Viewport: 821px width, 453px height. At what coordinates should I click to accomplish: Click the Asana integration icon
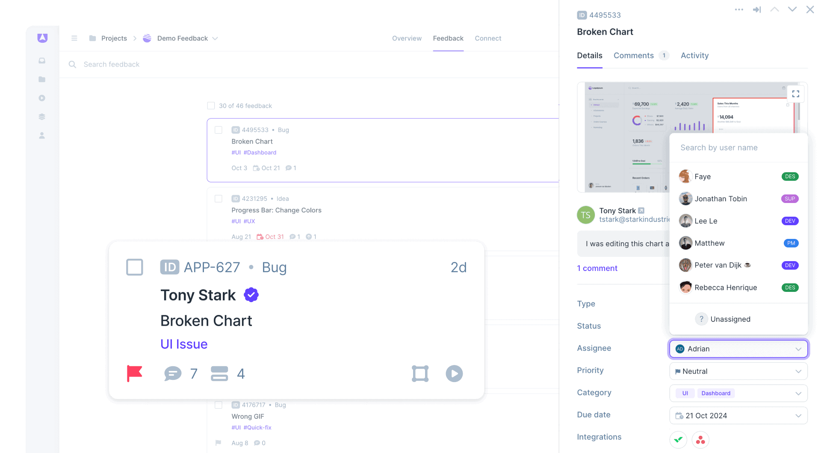point(700,440)
